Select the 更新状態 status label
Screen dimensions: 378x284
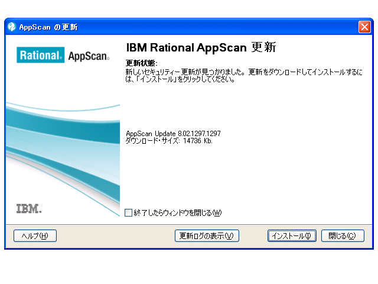pos(141,63)
